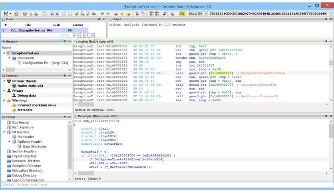334x193 pixels.
Task: Close the Format panel
Action: pyautogui.click(x=70, y=117)
